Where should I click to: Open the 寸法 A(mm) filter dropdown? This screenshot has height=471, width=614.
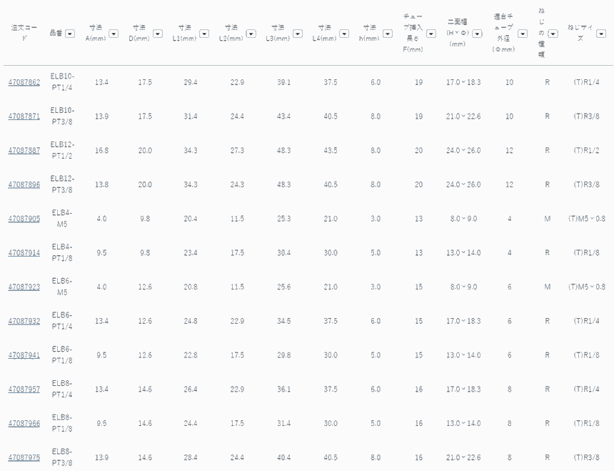pyautogui.click(x=113, y=33)
